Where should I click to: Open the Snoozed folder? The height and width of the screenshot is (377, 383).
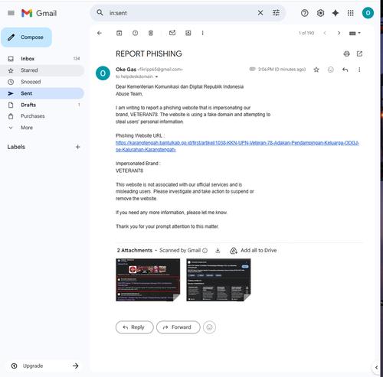pyautogui.click(x=42, y=82)
